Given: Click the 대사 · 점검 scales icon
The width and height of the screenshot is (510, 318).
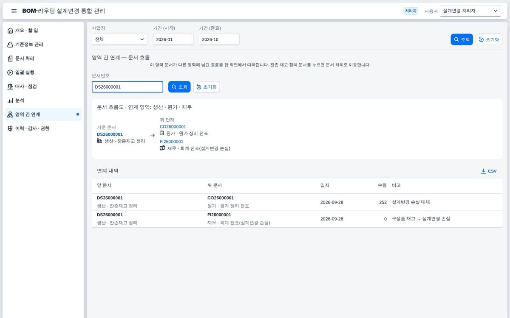Looking at the screenshot, I should (x=11, y=86).
